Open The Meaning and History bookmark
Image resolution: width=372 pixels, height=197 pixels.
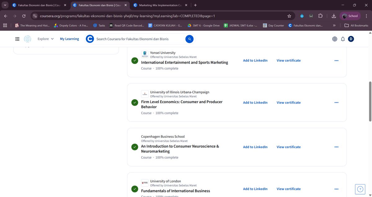[32, 26]
